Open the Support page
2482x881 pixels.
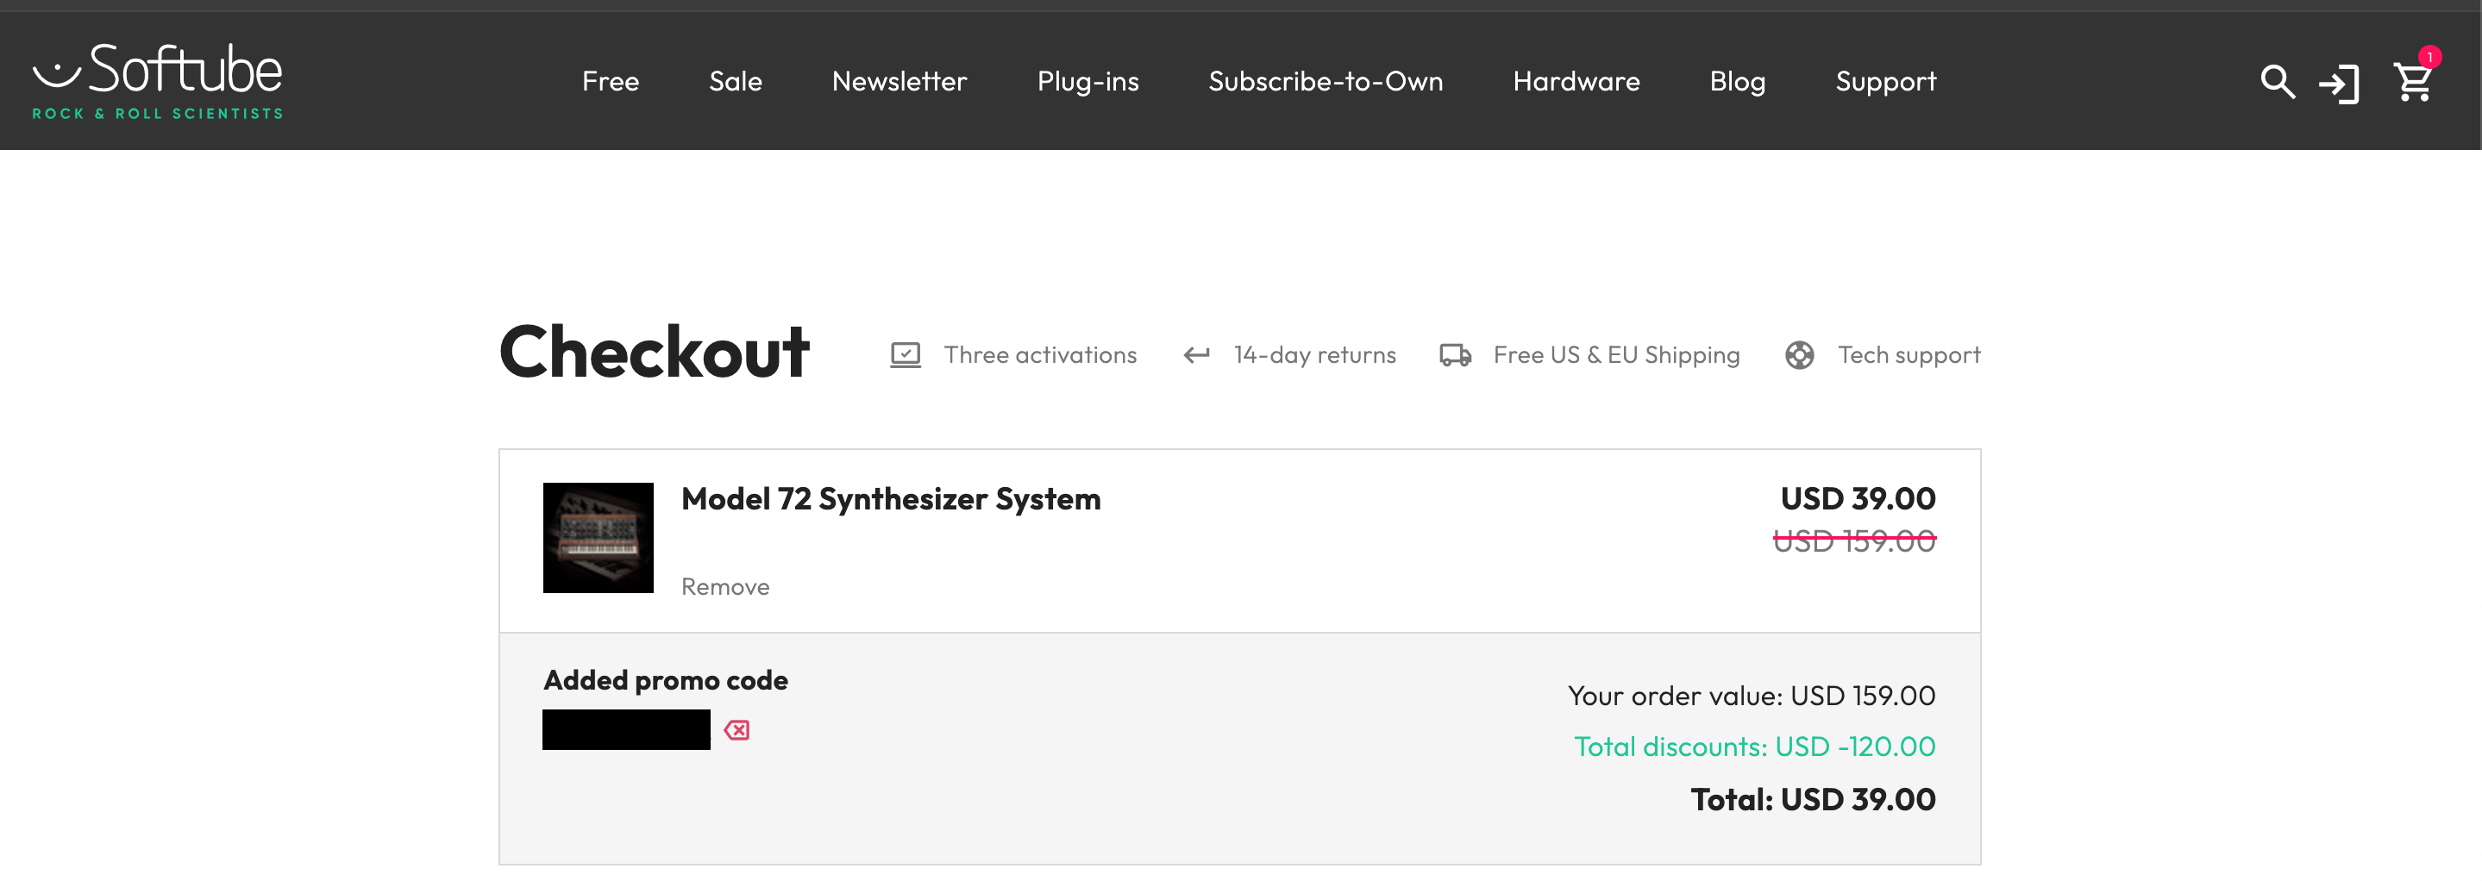click(1885, 82)
